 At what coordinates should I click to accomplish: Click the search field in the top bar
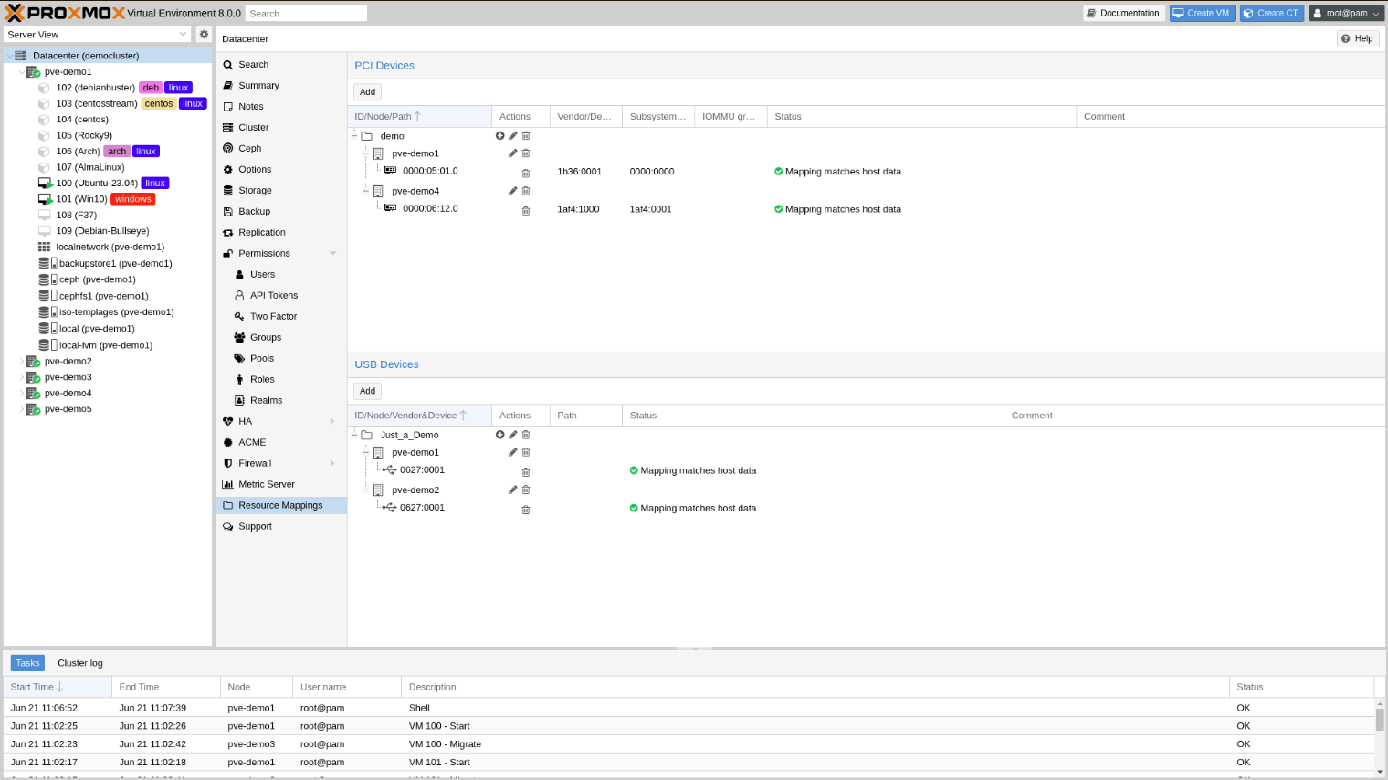306,13
